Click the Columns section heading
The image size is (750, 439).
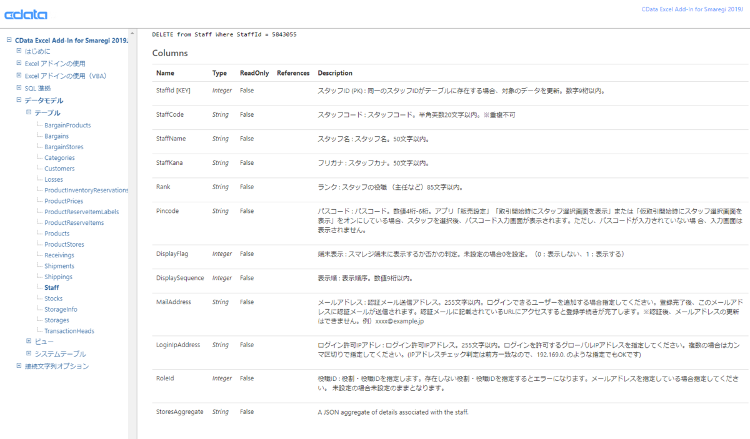[x=170, y=53]
